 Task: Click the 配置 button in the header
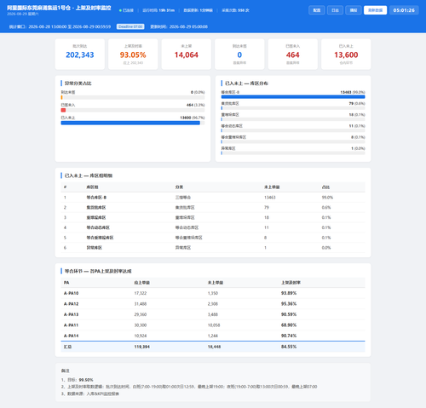pyautogui.click(x=317, y=10)
